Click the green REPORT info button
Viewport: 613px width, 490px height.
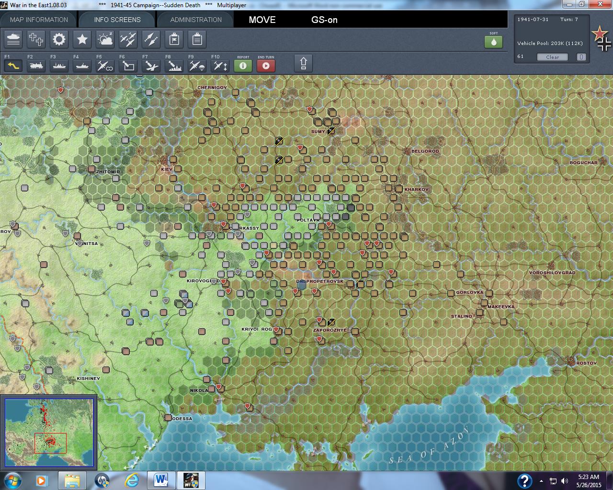[243, 66]
